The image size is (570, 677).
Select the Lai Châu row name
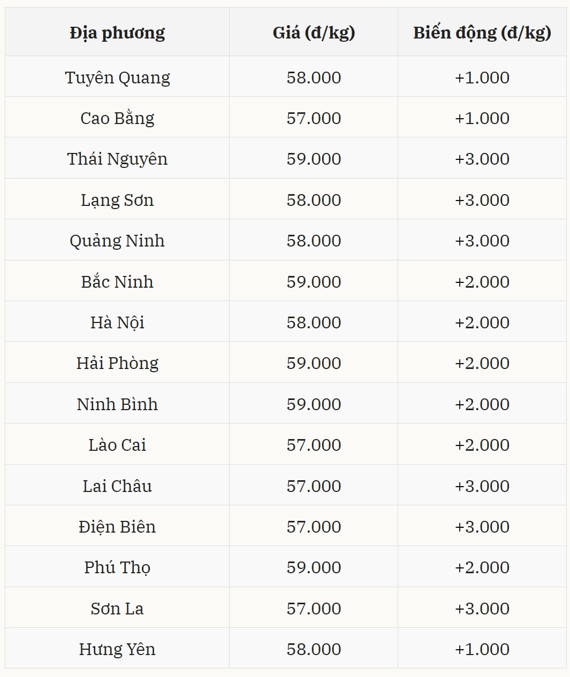click(x=117, y=486)
